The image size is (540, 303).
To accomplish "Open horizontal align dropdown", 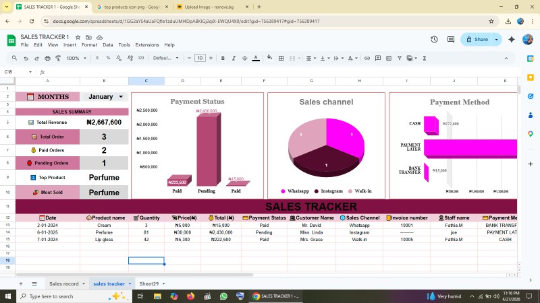I will (310, 59).
